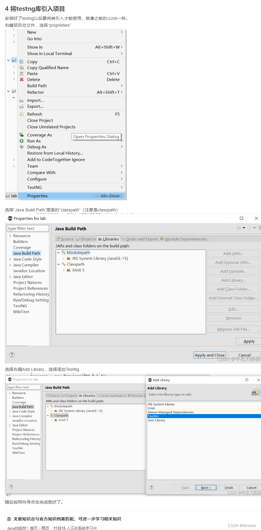The image size is (261, 530).
Task: Click Apply and Close button
Action: (x=210, y=355)
